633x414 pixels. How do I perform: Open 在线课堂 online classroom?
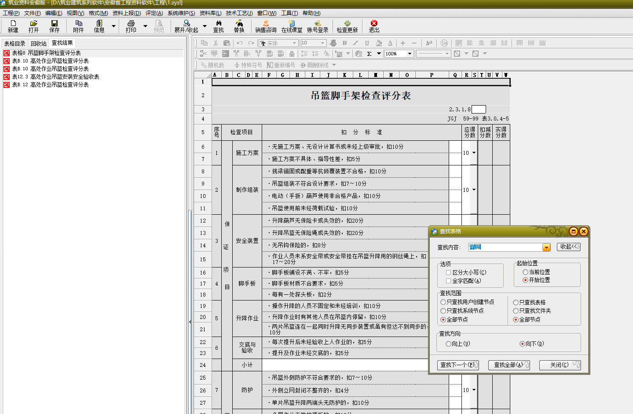coord(292,26)
